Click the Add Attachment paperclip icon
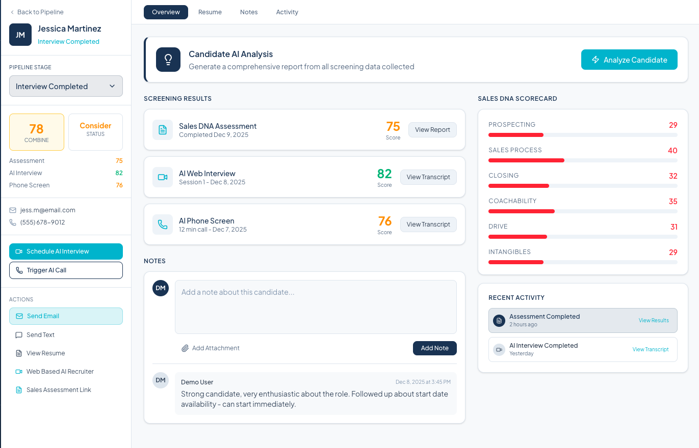This screenshot has height=448, width=699. coord(185,348)
